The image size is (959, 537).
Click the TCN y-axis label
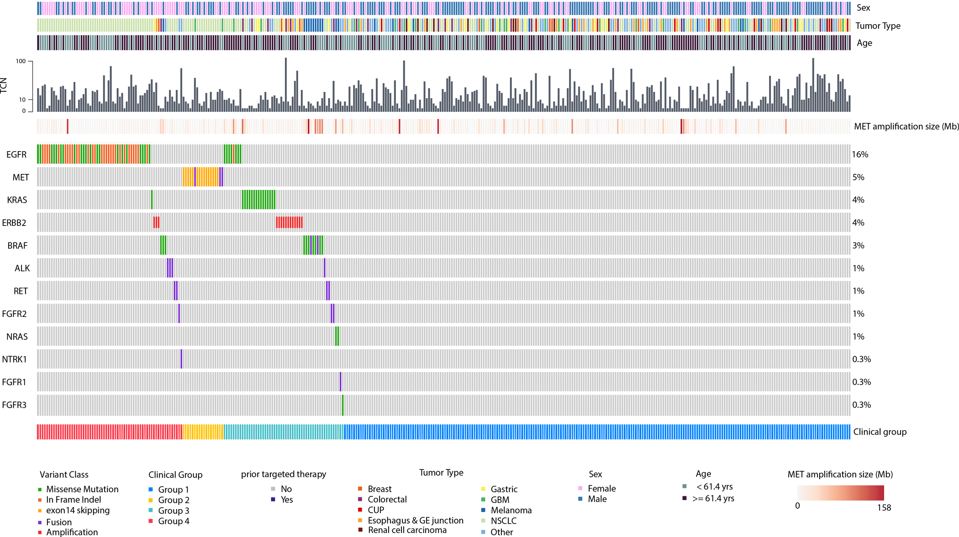(4, 86)
